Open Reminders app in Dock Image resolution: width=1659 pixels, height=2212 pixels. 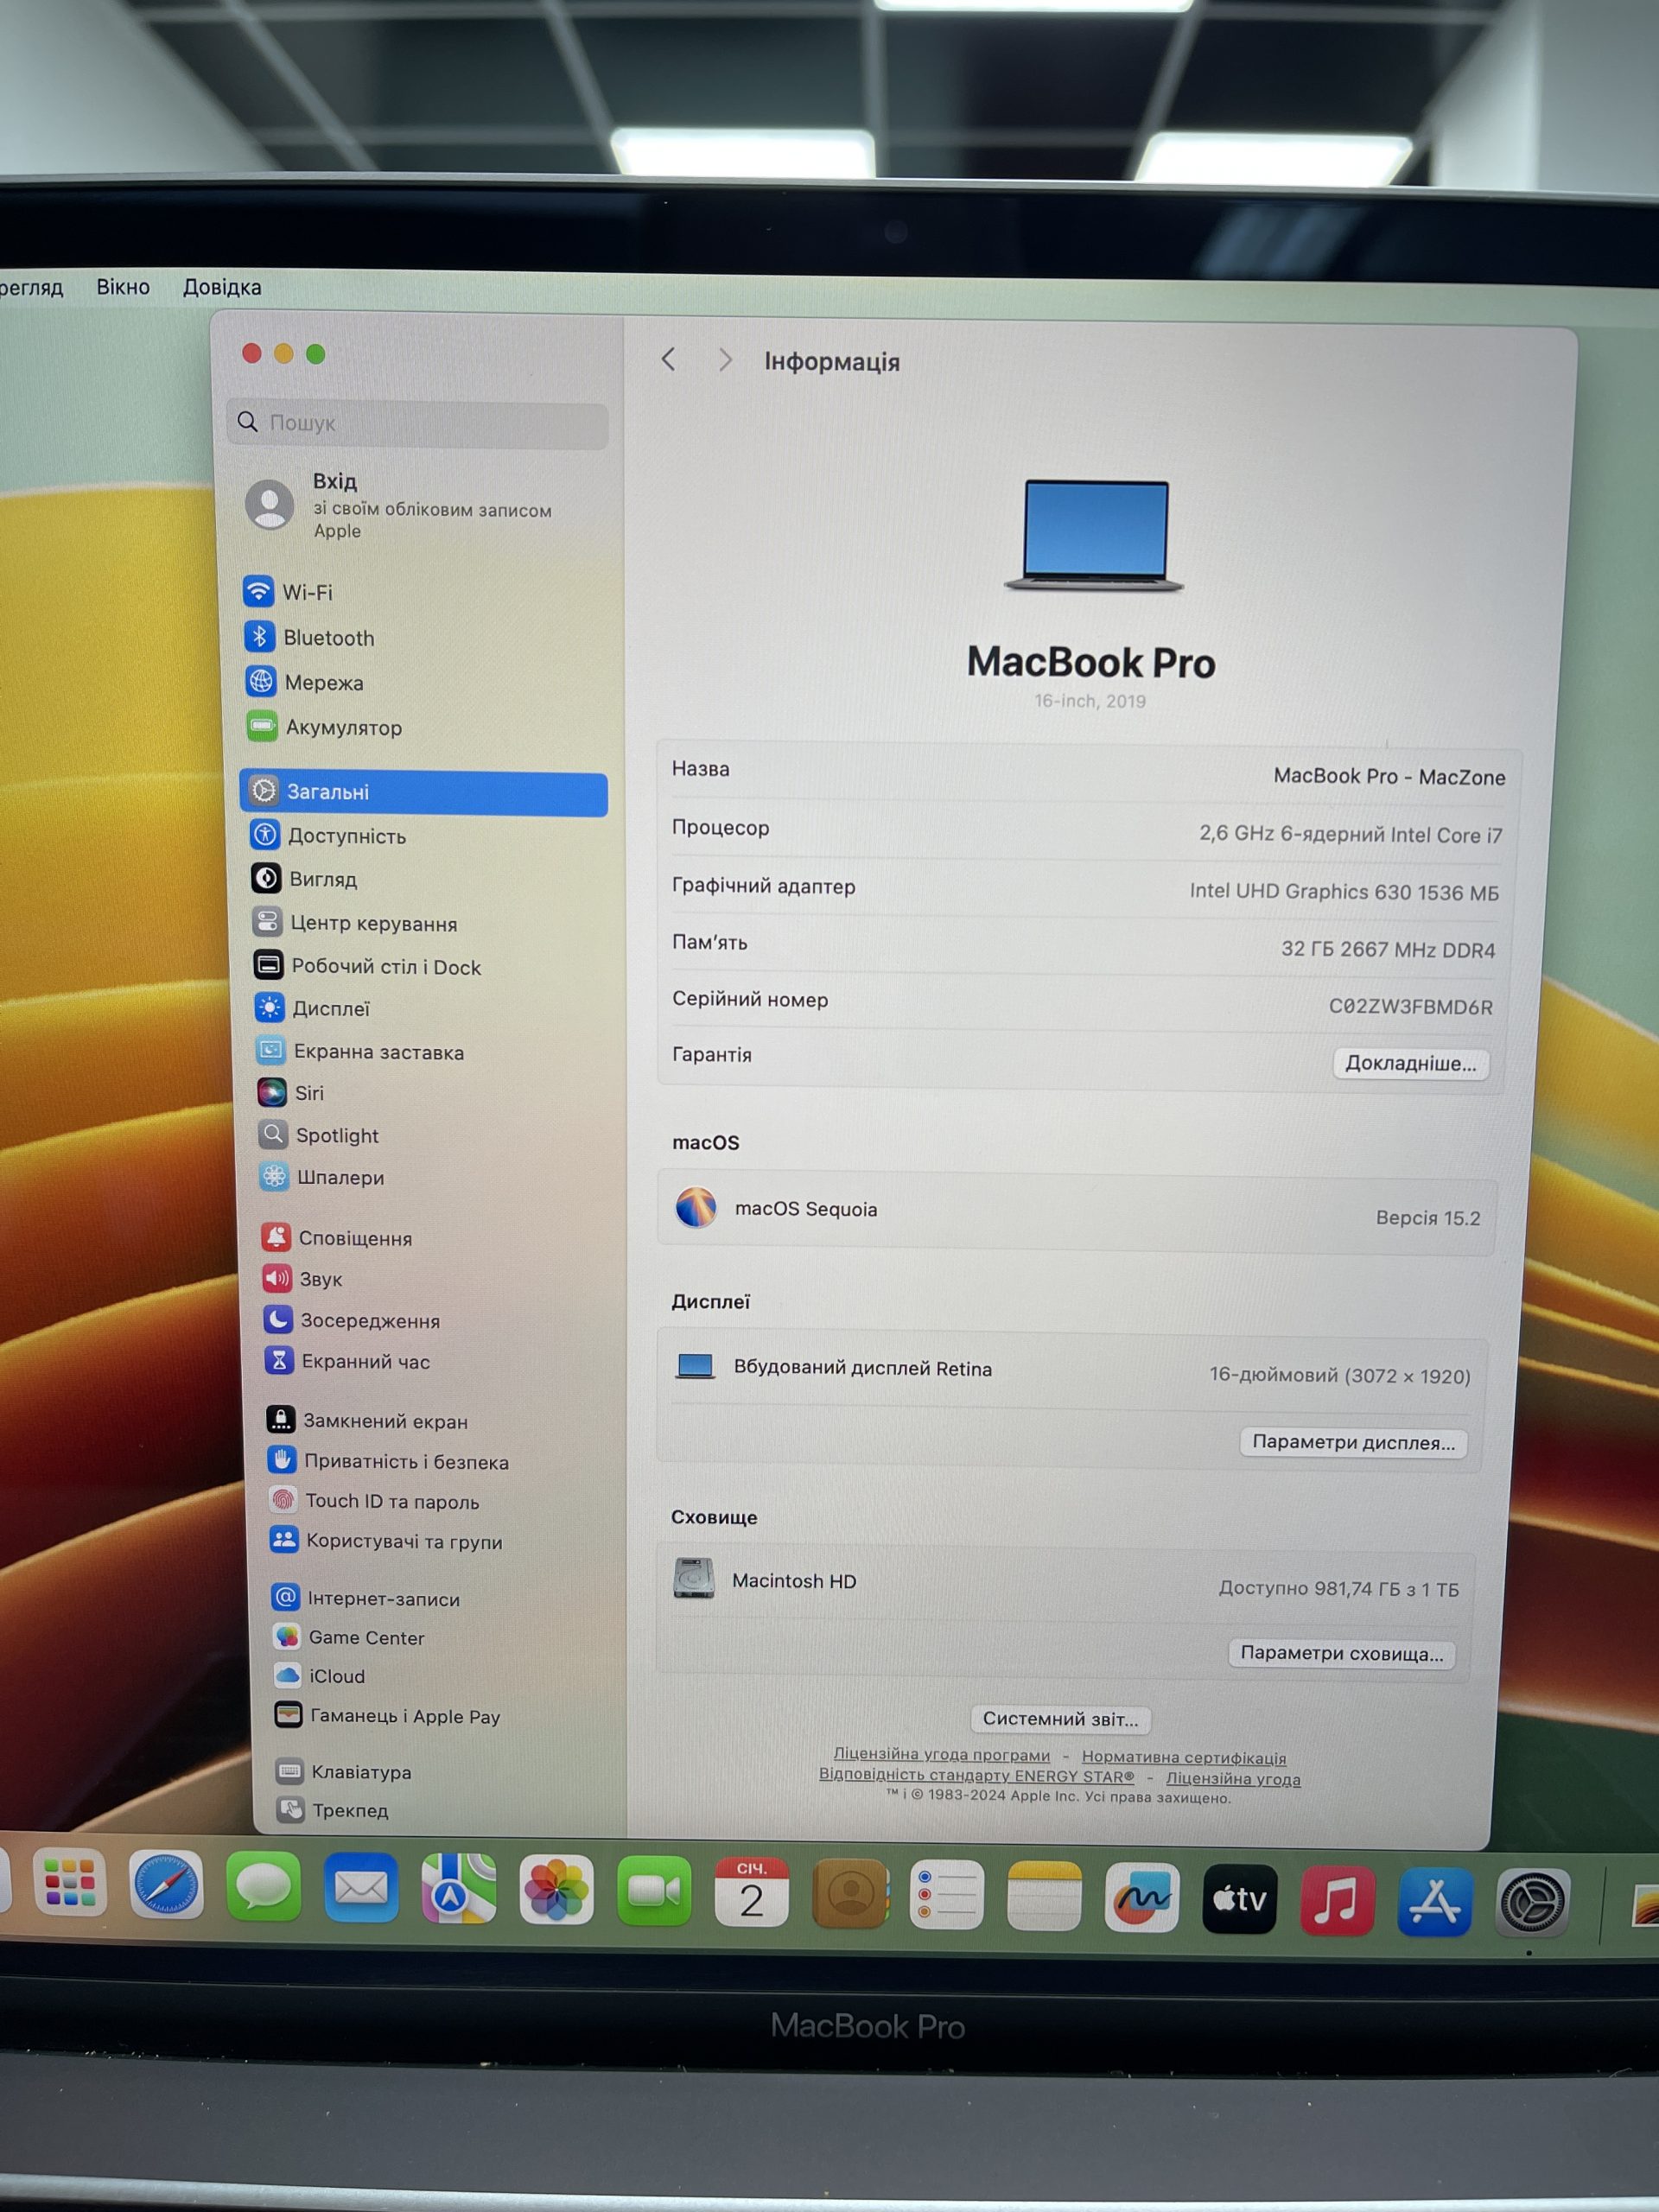947,1894
